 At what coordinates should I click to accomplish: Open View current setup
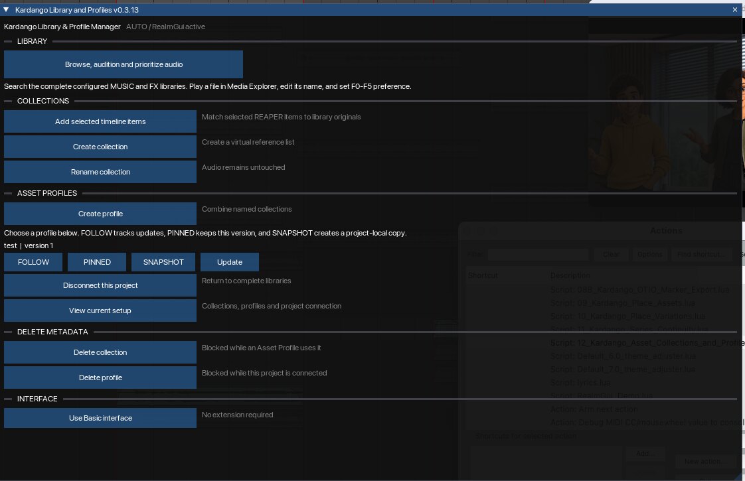(x=100, y=310)
